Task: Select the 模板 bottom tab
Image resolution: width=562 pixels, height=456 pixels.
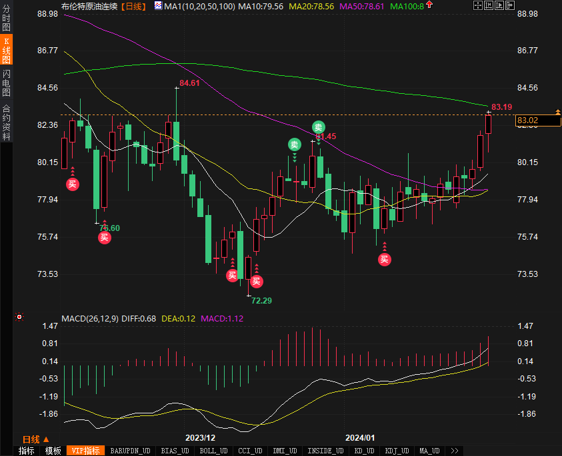Action: [53, 451]
